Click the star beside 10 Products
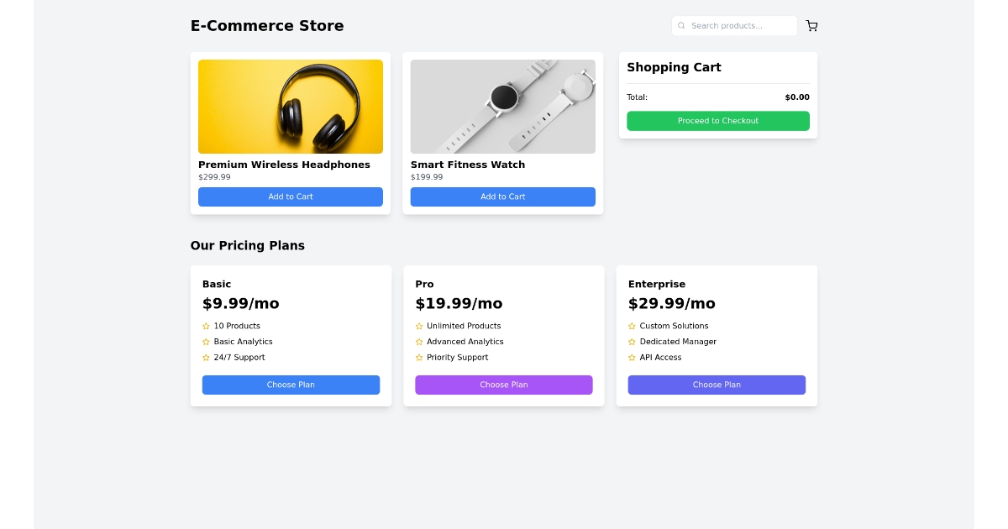Screen dimensions: 1008x529 (x=206, y=326)
